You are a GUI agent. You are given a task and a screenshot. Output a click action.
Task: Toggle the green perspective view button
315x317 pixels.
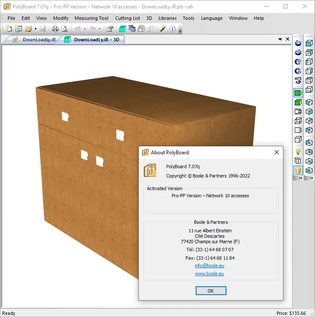(298, 102)
